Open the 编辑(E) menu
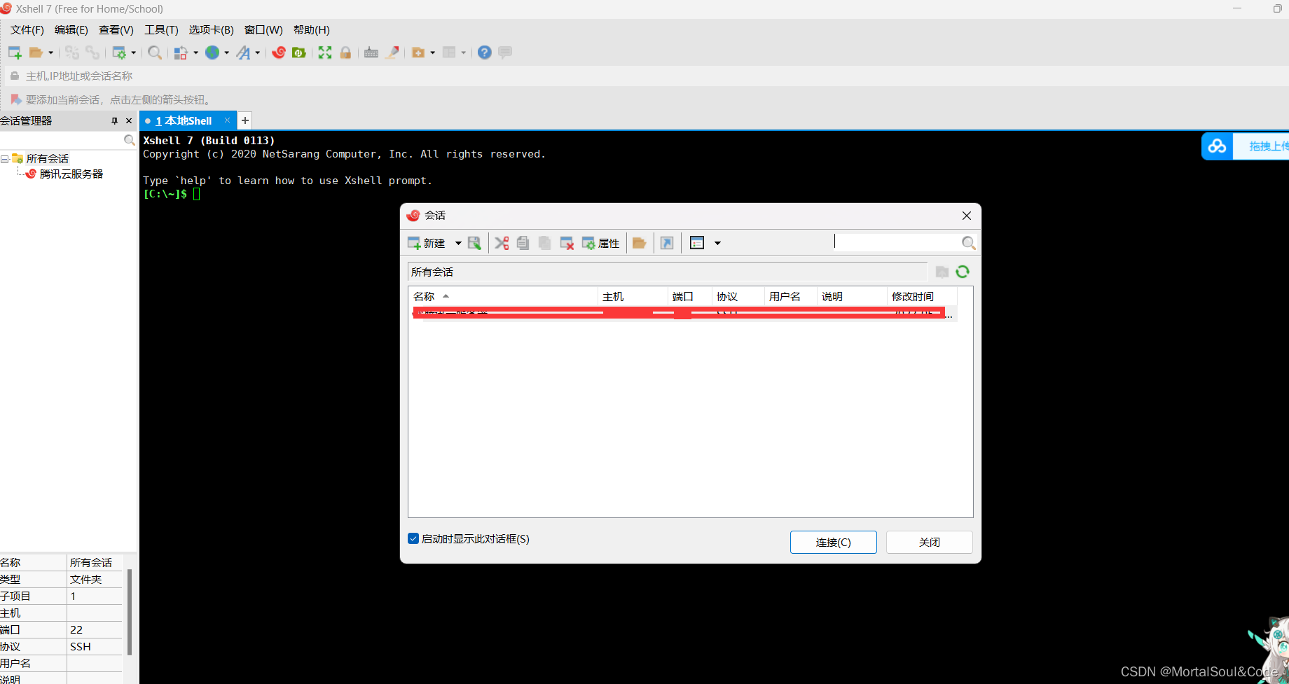This screenshot has width=1289, height=684. point(71,30)
